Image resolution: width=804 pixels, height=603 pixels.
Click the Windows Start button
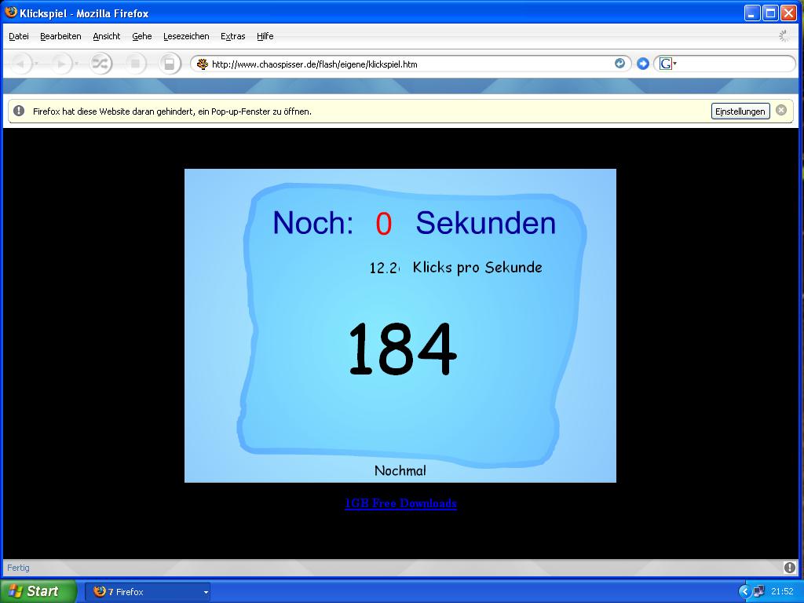(38, 591)
